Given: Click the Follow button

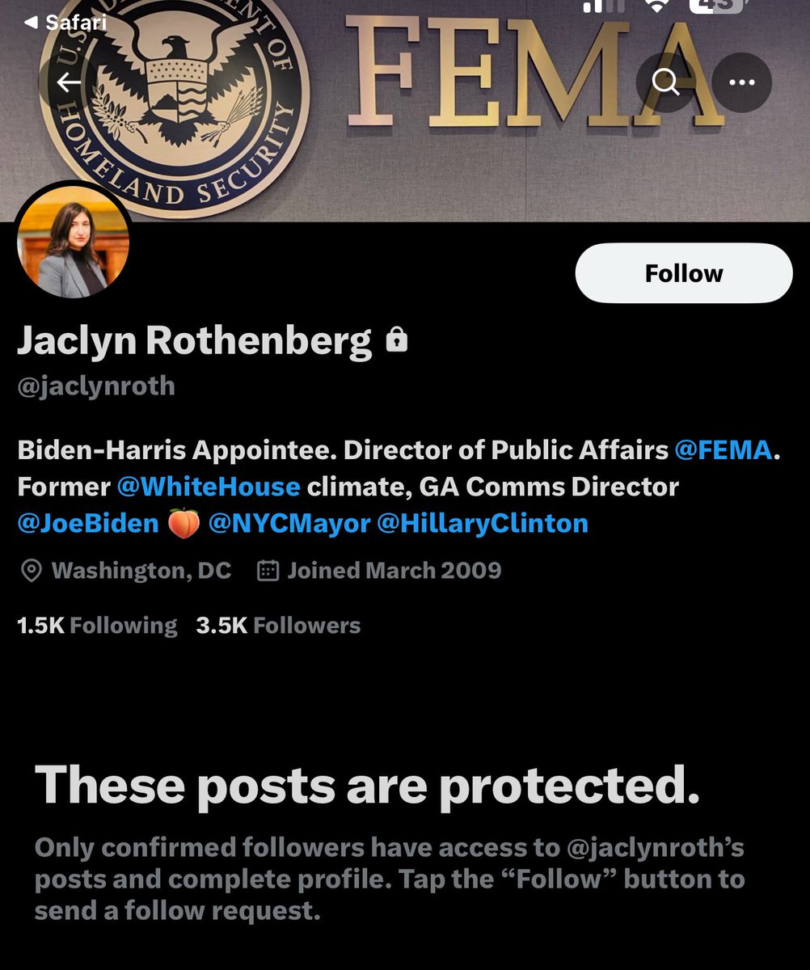Looking at the screenshot, I should [x=684, y=273].
